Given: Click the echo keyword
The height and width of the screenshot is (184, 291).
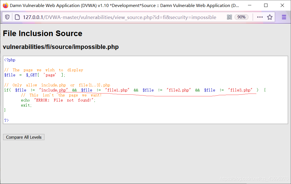Looking at the screenshot, I should click(x=25, y=100).
